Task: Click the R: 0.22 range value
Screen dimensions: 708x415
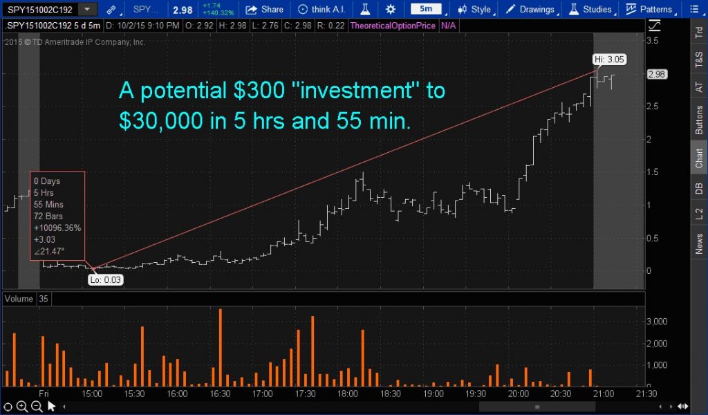Action: coord(330,26)
